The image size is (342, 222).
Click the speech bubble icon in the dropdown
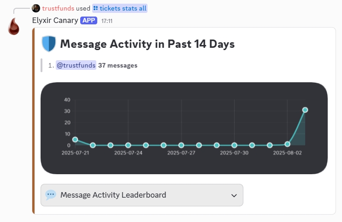[x=51, y=195]
